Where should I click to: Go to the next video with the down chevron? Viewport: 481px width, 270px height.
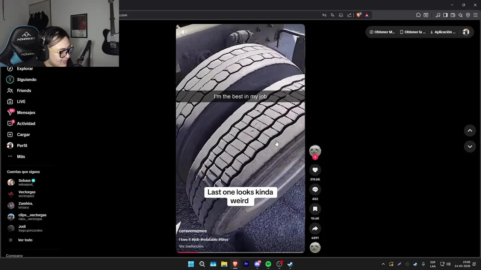point(470,147)
